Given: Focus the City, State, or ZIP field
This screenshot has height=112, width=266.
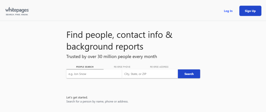Looking at the screenshot, I should (150, 74).
